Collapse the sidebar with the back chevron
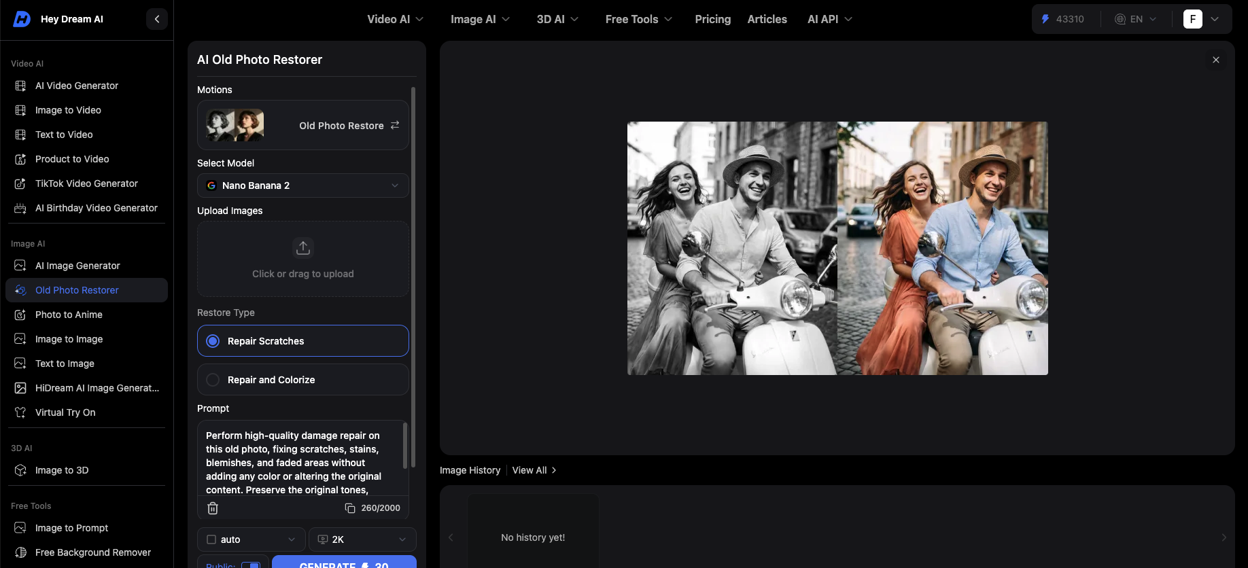1248x568 pixels. click(x=157, y=19)
